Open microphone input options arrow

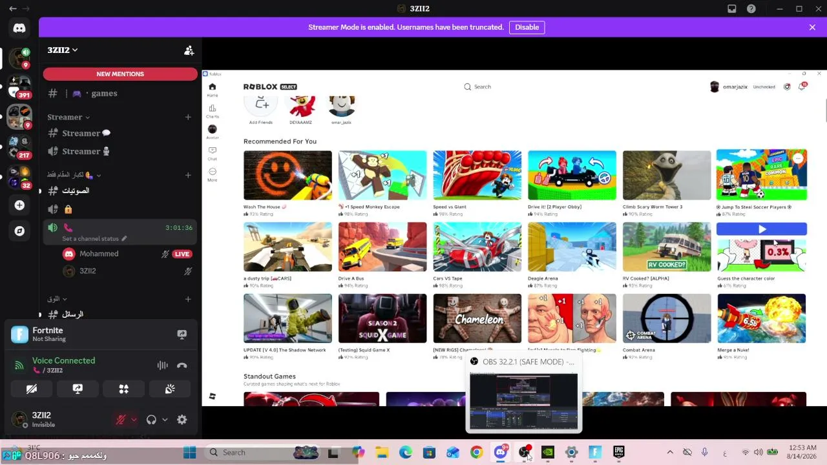[x=134, y=420]
